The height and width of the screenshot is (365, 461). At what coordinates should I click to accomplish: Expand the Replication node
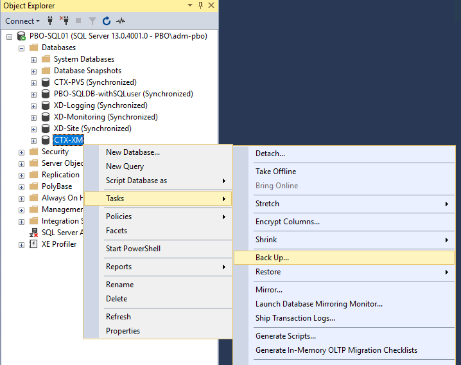pos(21,175)
